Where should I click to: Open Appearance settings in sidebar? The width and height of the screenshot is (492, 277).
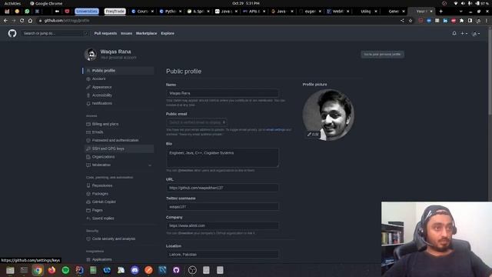pyautogui.click(x=120, y=87)
